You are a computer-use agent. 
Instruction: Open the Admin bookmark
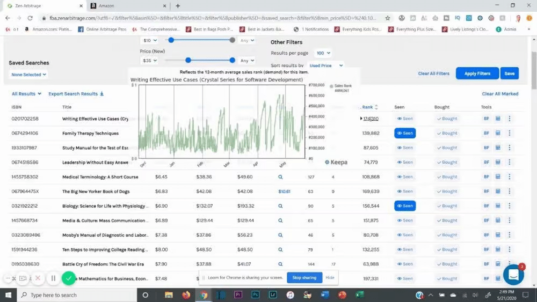click(506, 30)
